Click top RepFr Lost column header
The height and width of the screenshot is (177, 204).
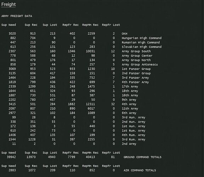(111, 25)
